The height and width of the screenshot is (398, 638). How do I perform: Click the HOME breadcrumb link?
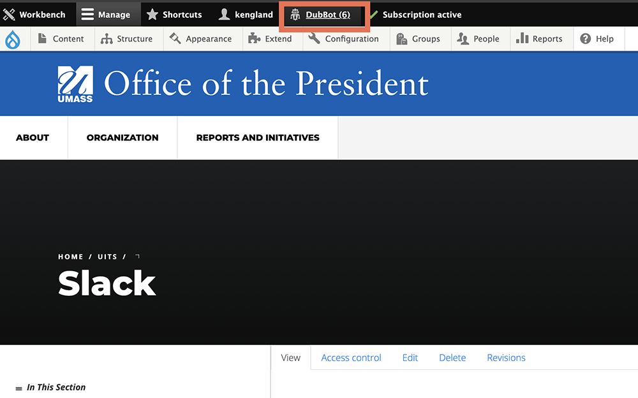coord(70,256)
